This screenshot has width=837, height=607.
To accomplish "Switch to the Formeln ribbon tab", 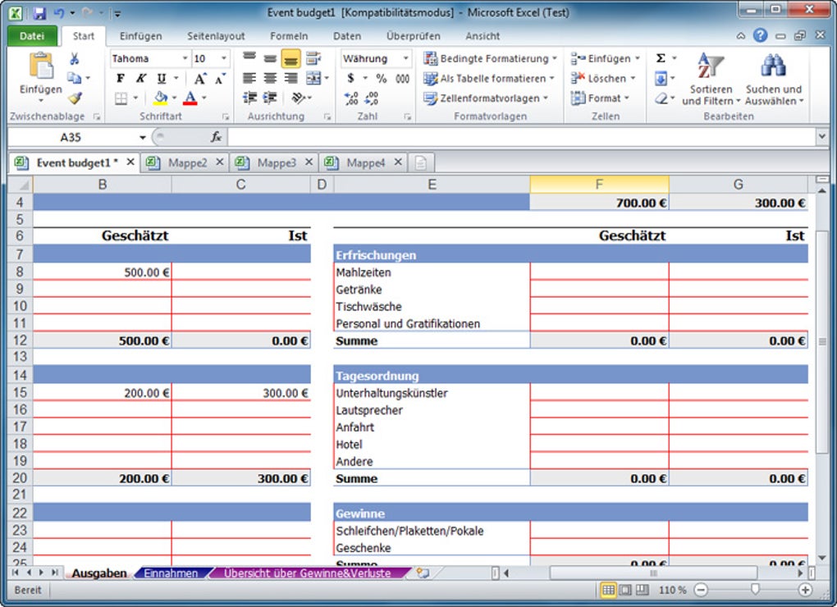I will tap(289, 36).
